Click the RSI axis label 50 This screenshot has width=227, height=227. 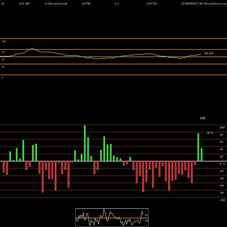[x=3, y=59]
